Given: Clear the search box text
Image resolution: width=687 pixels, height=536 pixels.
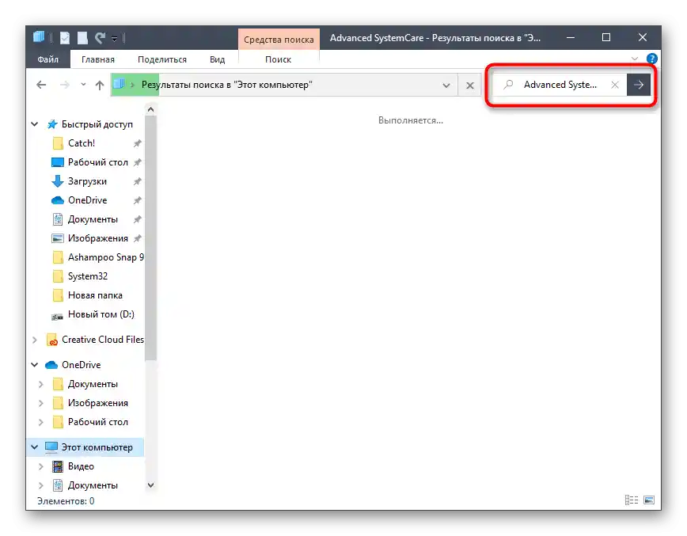Looking at the screenshot, I should click(x=615, y=85).
